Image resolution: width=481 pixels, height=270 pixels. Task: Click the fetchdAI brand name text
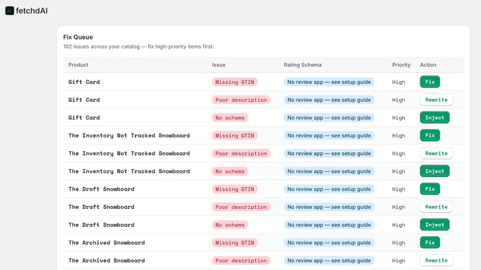[32, 11]
